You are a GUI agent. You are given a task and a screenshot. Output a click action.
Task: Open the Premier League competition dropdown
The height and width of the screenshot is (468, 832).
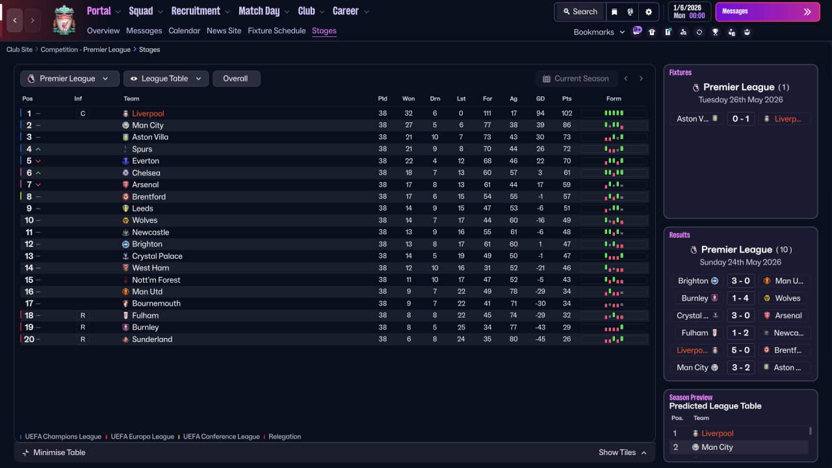(x=70, y=79)
